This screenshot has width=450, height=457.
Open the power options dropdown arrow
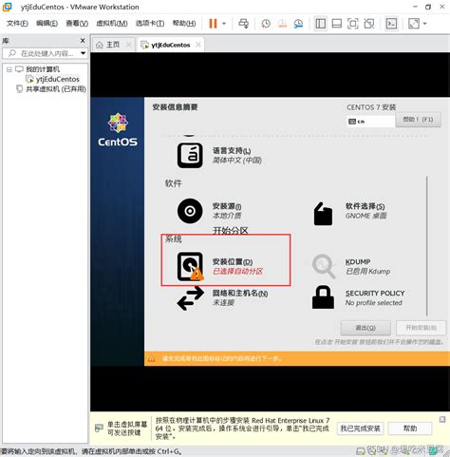click(224, 24)
